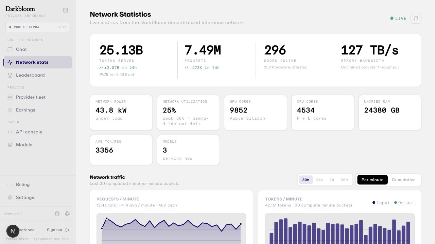Screen dimensions: 435x244
Task: Click the Models serving now card
Action: (188, 150)
